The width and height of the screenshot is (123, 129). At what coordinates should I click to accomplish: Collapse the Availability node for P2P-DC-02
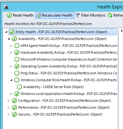9,39
